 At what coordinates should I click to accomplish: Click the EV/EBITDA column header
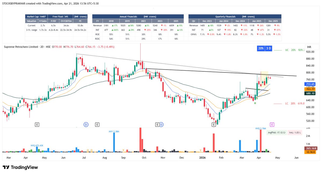[66, 21]
